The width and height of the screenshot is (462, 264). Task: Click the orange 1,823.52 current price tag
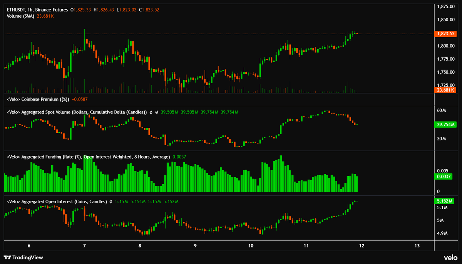pyautogui.click(x=445, y=34)
